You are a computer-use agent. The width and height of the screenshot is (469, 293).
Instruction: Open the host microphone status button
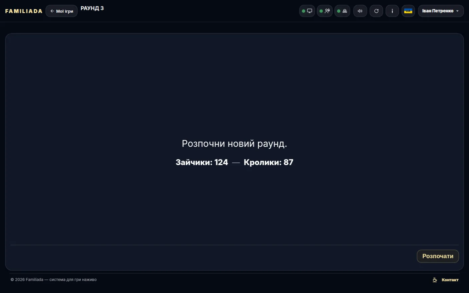pyautogui.click(x=325, y=11)
